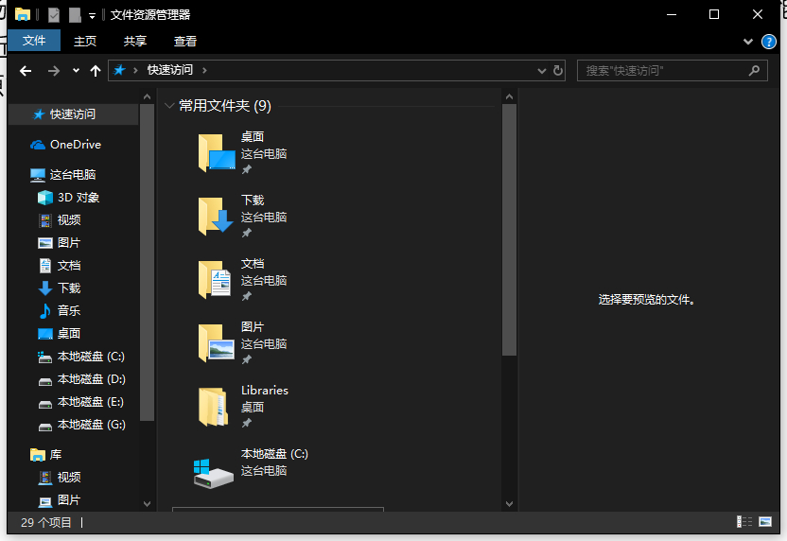Image resolution: width=787 pixels, height=541 pixels.
Task: Refresh the current folder view
Action: click(558, 71)
